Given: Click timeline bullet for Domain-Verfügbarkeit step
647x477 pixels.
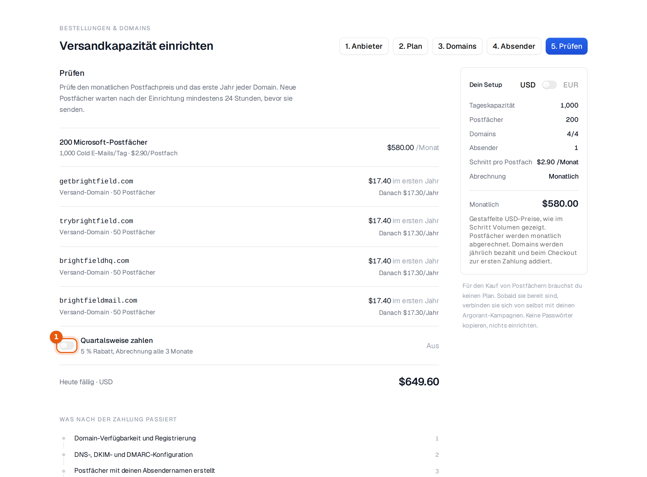Looking at the screenshot, I should coord(64,438).
